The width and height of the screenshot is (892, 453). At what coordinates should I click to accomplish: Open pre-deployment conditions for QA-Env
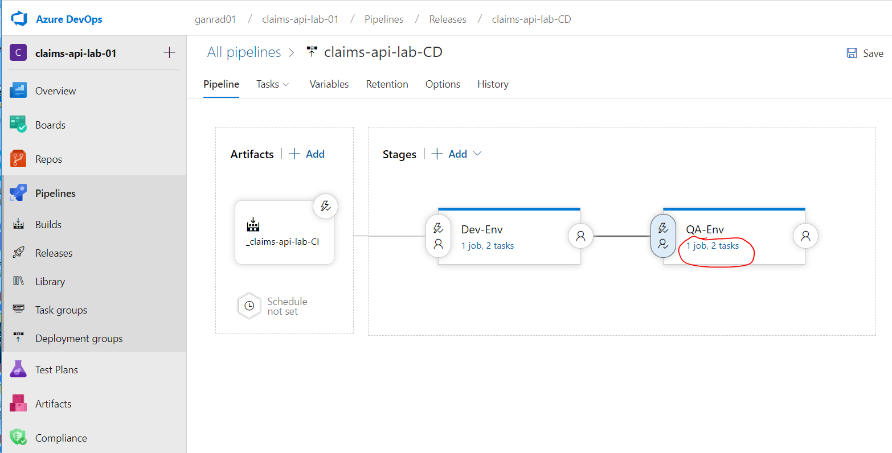click(663, 236)
